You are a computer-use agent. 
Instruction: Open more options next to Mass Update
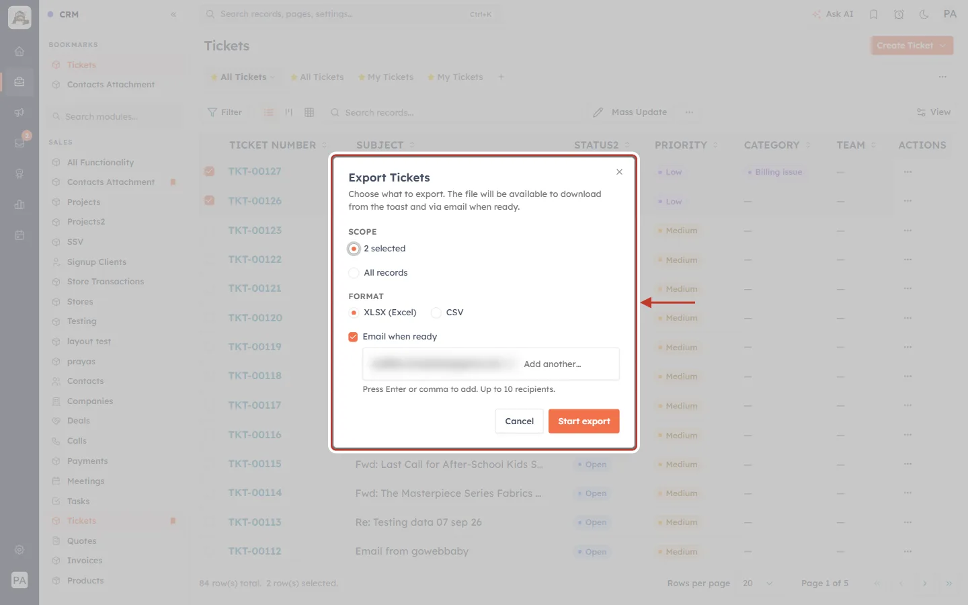point(689,112)
